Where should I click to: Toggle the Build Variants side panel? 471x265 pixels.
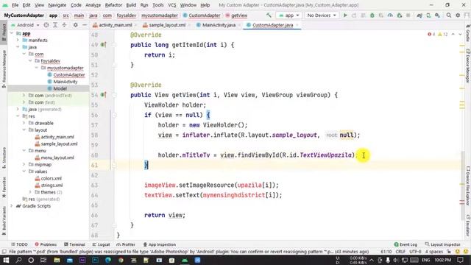point(4,220)
